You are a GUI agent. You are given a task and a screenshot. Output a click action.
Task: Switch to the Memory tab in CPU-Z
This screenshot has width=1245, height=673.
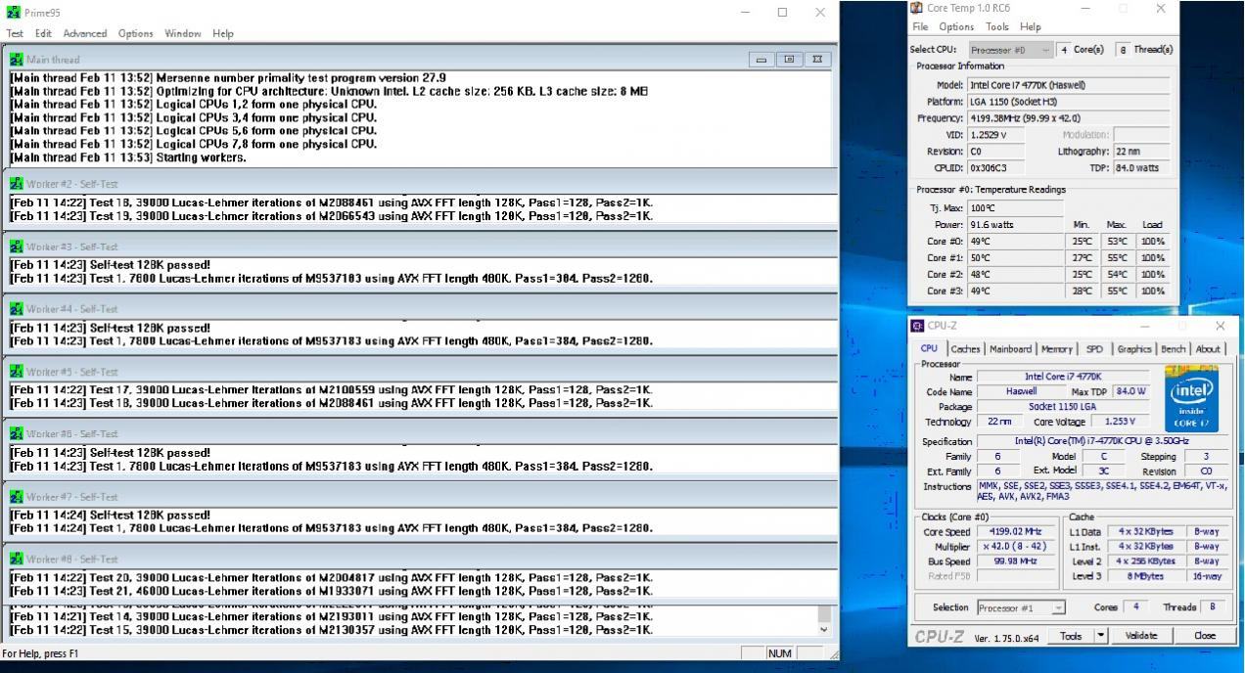pyautogui.click(x=1056, y=349)
